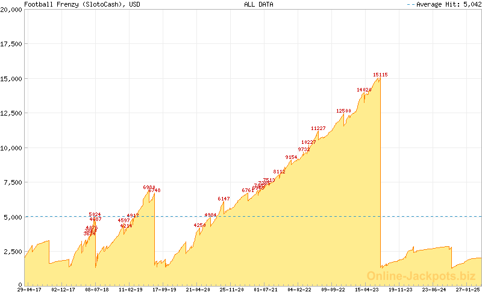482x295 pixels.
Task: Select the 11227 jackpot hit label
Action: tap(318, 128)
